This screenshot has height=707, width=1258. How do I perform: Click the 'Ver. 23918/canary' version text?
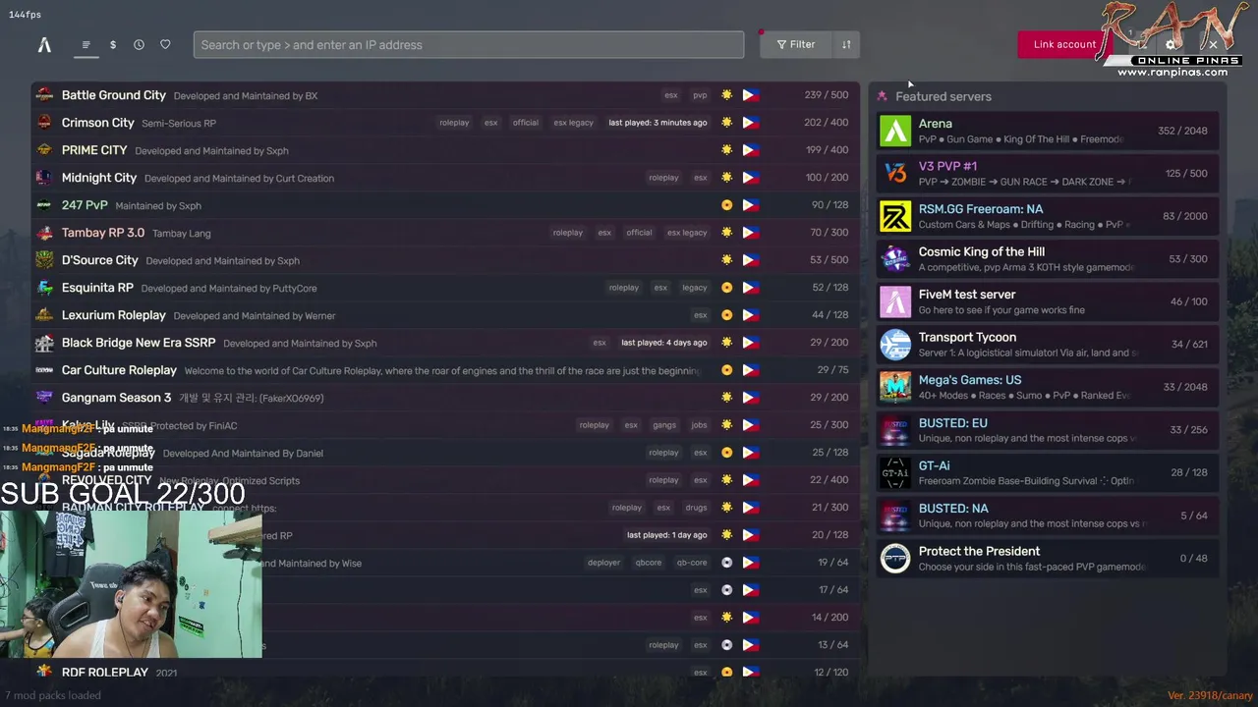tap(1210, 695)
